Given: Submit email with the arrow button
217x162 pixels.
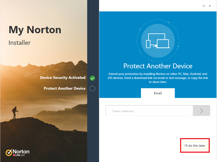Looking at the screenshot, I should point(202,111).
